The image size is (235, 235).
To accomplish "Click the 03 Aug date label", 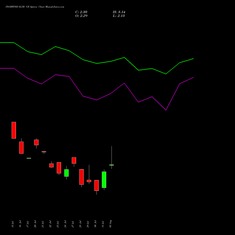I will (110, 224).
